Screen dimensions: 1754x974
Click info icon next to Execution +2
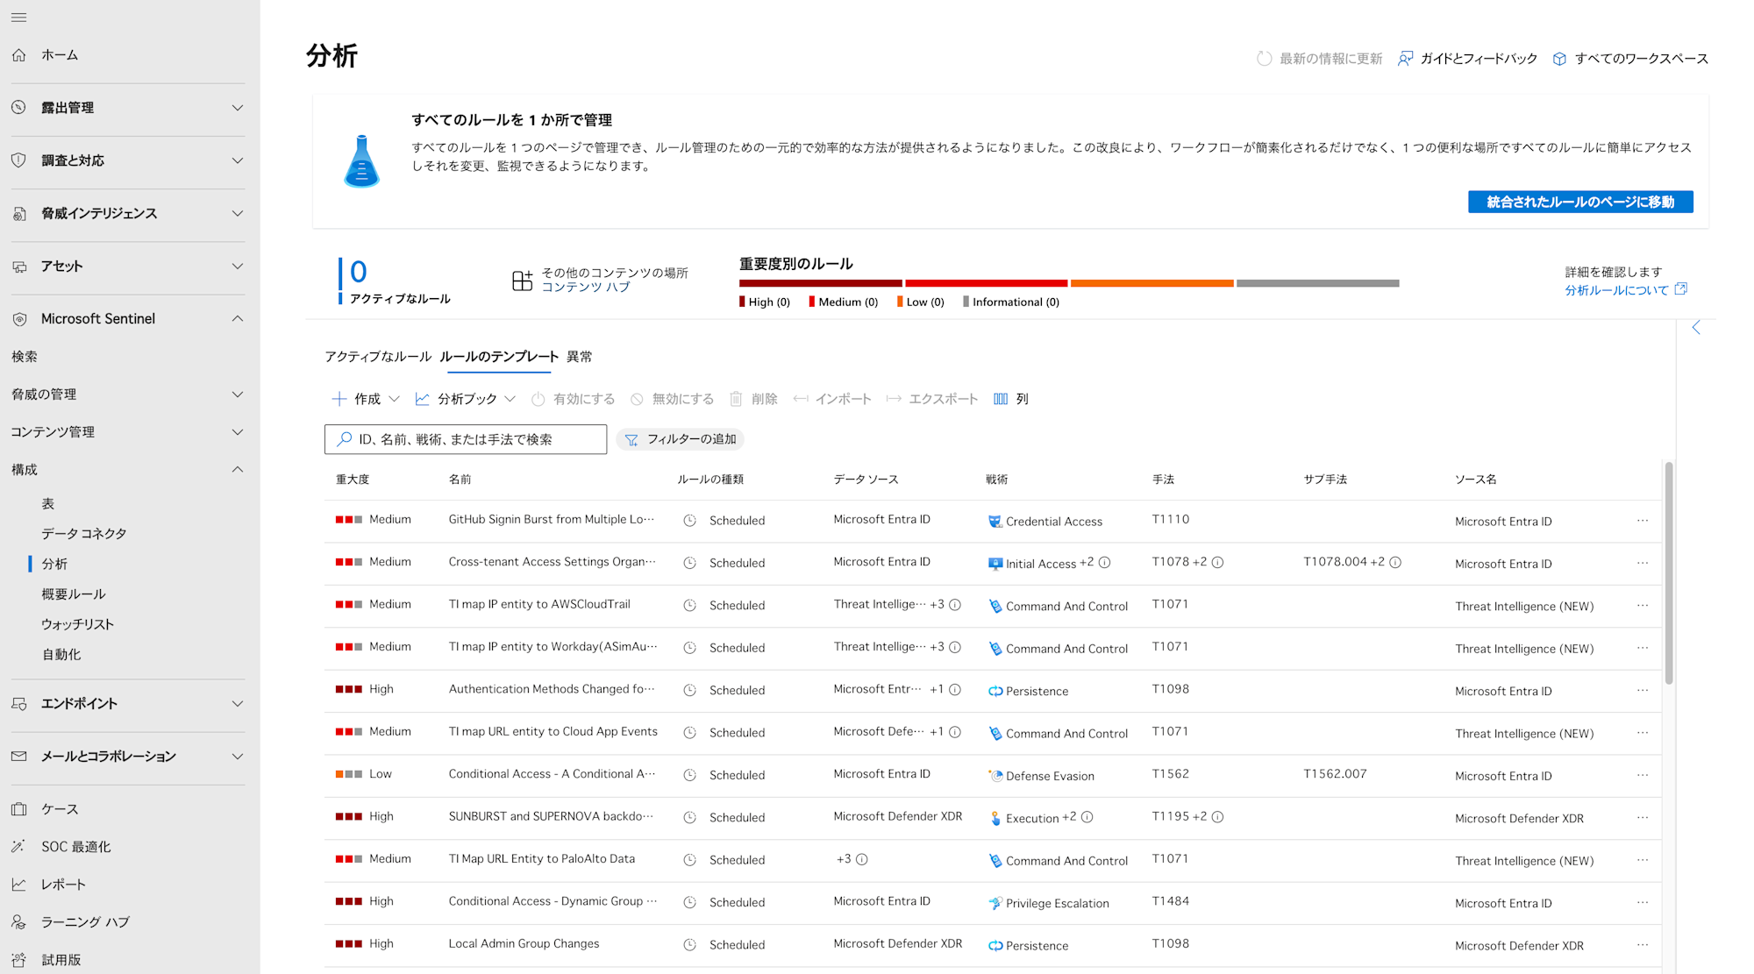[1087, 817]
